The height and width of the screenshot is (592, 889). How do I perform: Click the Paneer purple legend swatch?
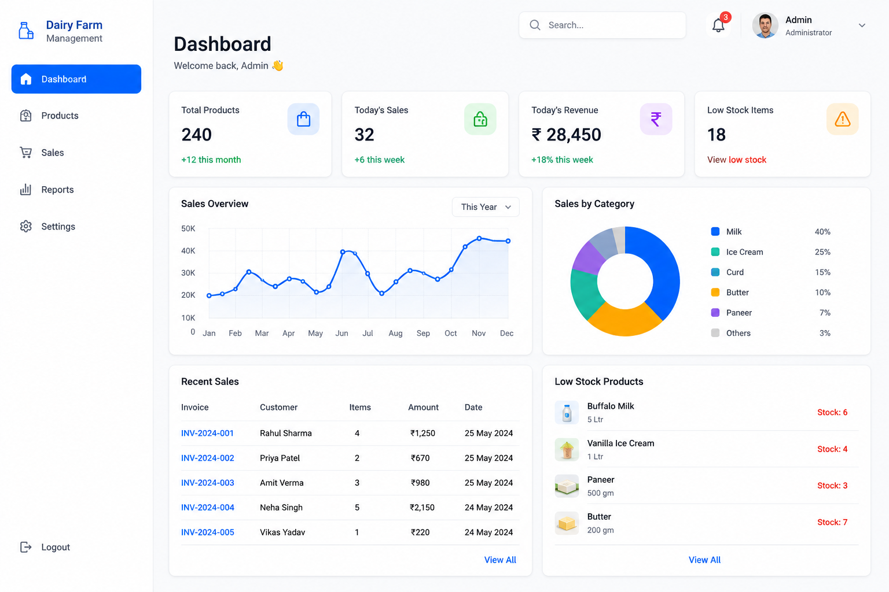[715, 313]
